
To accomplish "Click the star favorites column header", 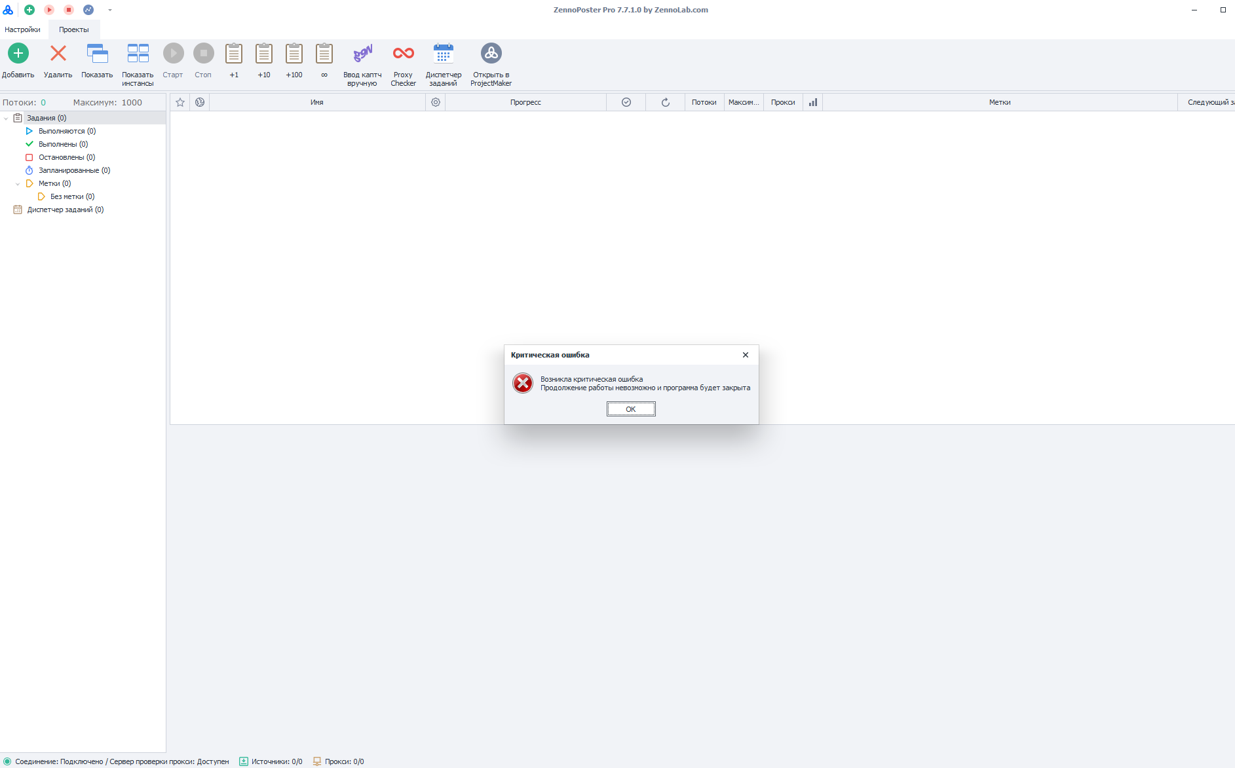I will (180, 102).
